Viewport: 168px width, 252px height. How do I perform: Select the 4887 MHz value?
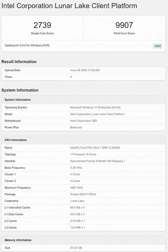(x=76, y=188)
